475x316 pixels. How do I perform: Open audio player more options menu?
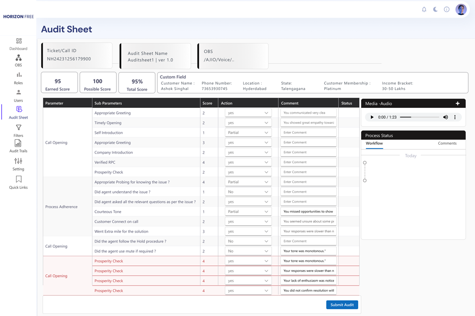455,117
